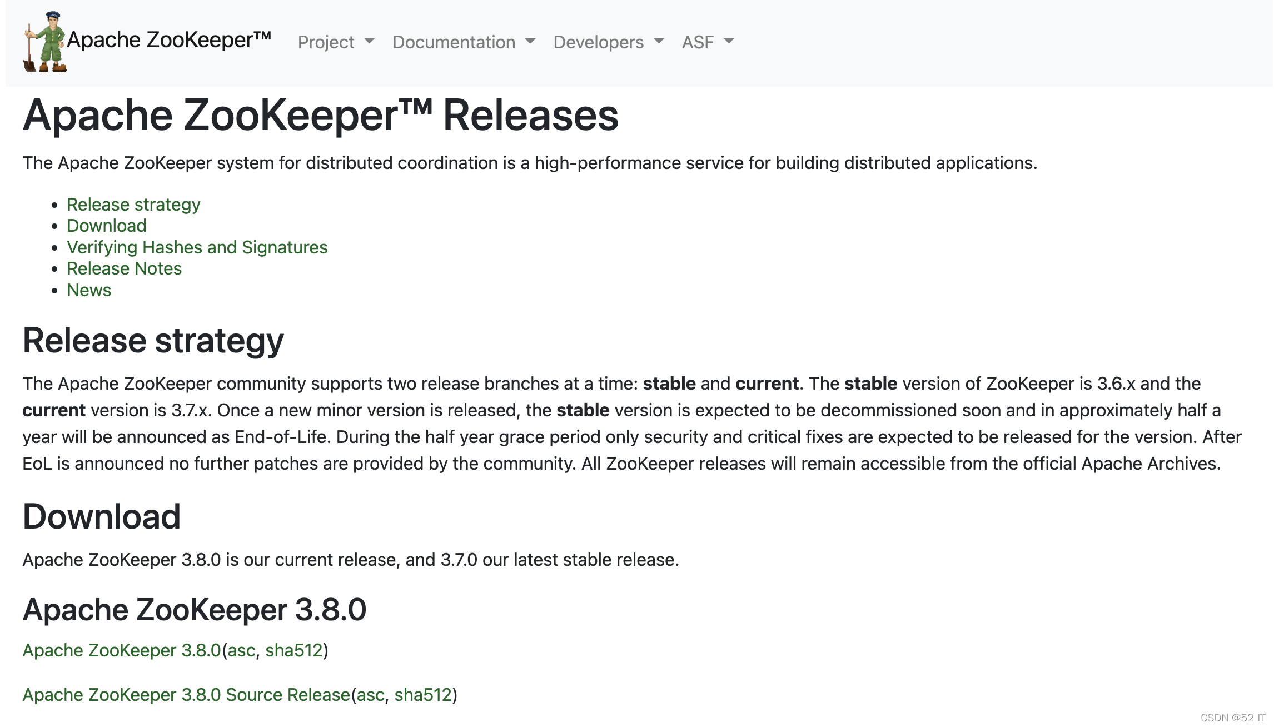
Task: Open asc signature for 3.8.0 Source Release
Action: point(371,695)
